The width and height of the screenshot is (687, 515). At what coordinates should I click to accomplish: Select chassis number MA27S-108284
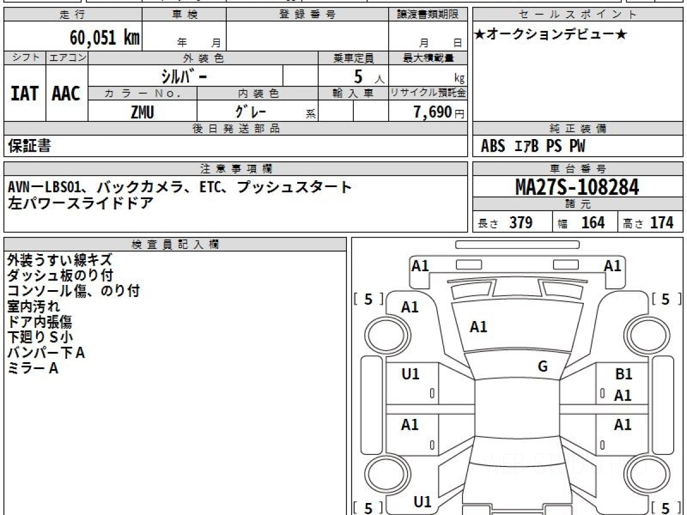[577, 187]
